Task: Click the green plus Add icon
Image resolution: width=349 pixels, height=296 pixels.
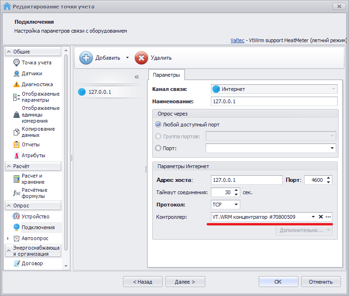Action: [86, 58]
